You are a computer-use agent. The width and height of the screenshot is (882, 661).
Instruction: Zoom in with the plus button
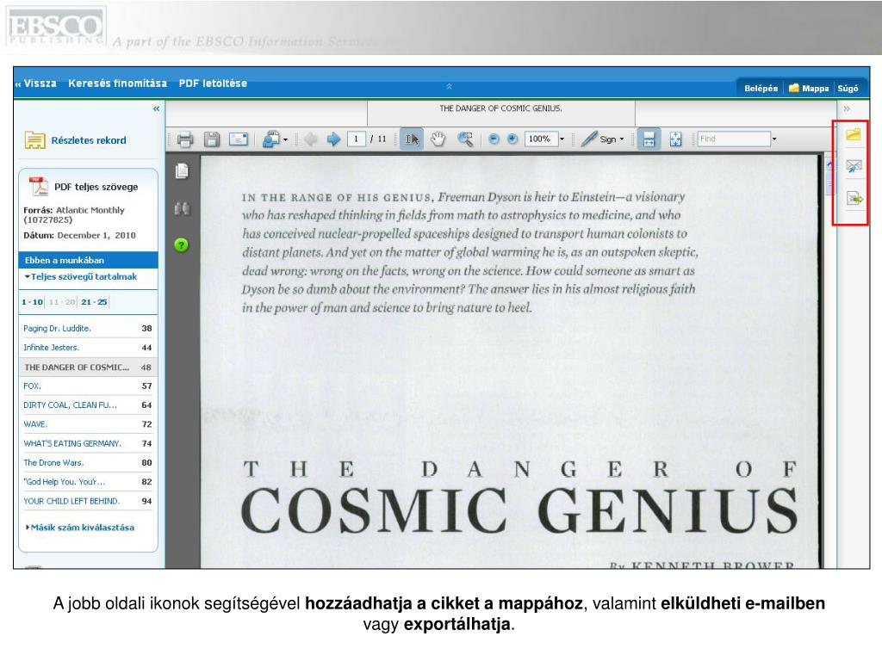pos(512,139)
